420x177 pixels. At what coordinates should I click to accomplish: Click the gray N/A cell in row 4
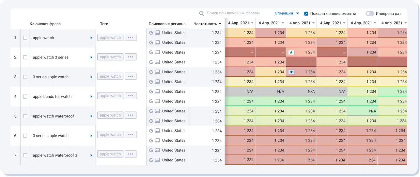[250, 91]
